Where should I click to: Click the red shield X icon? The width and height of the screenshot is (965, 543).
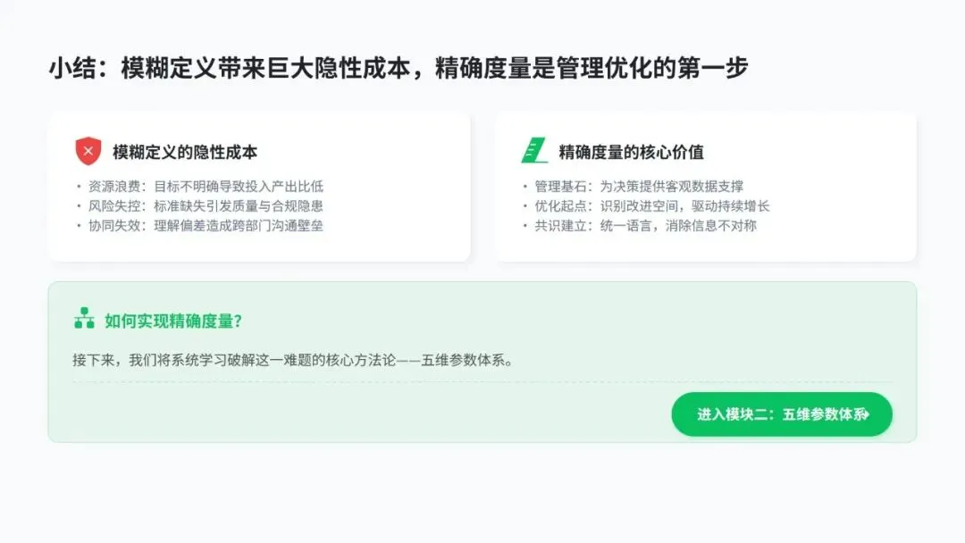click(88, 151)
